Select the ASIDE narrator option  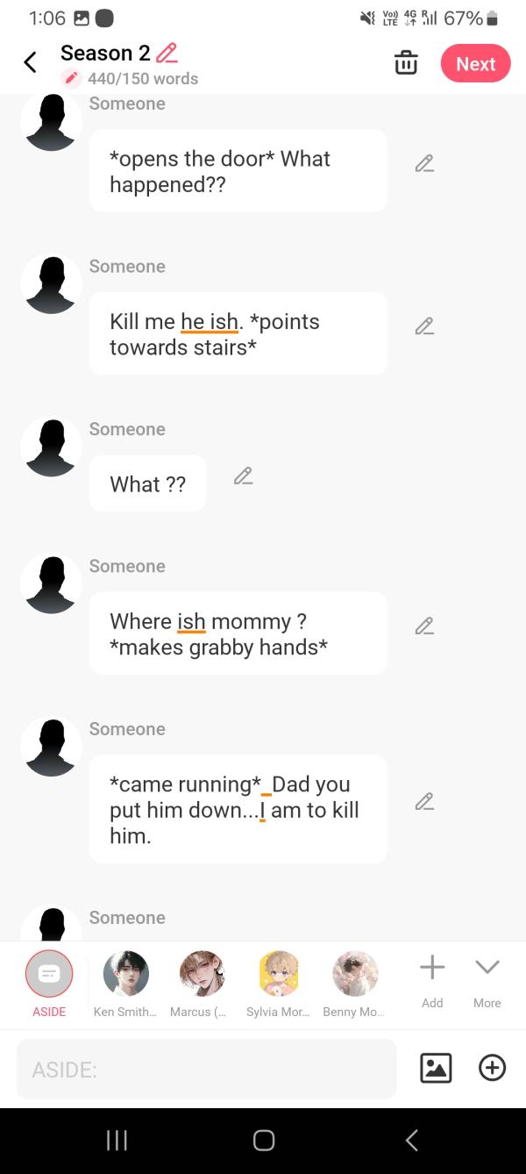[x=49, y=984]
